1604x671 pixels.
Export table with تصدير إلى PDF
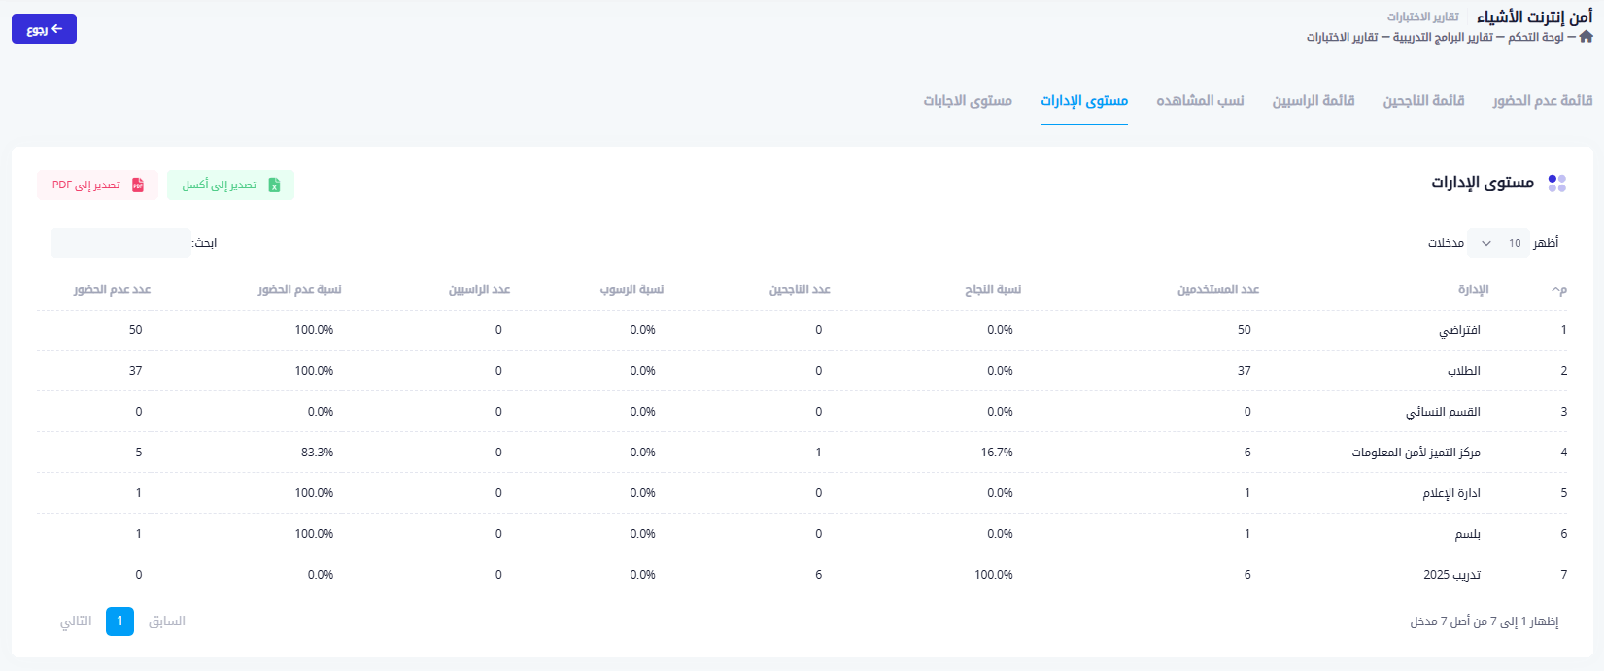click(x=97, y=185)
